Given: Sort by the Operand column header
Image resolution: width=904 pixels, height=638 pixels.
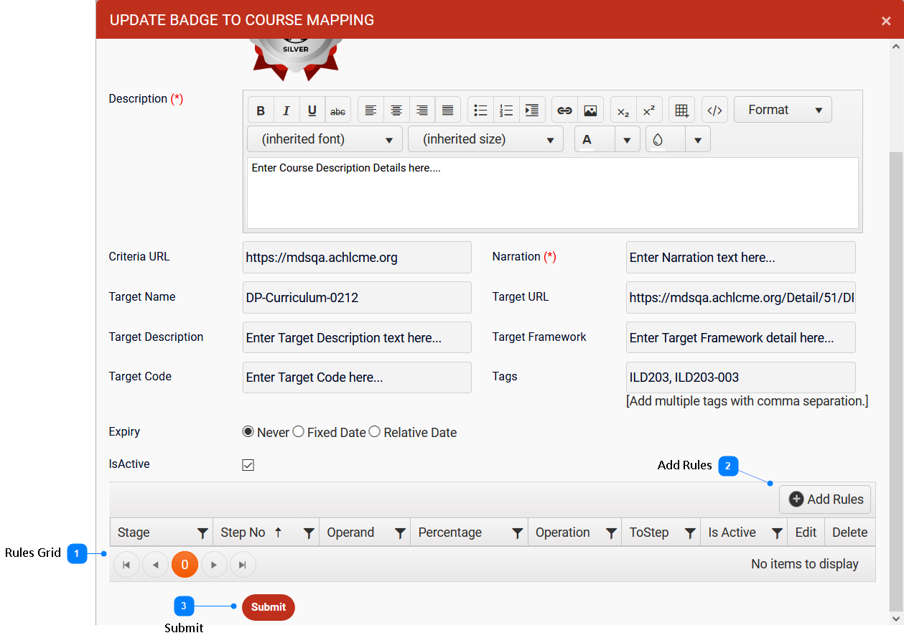Looking at the screenshot, I should coord(350,533).
